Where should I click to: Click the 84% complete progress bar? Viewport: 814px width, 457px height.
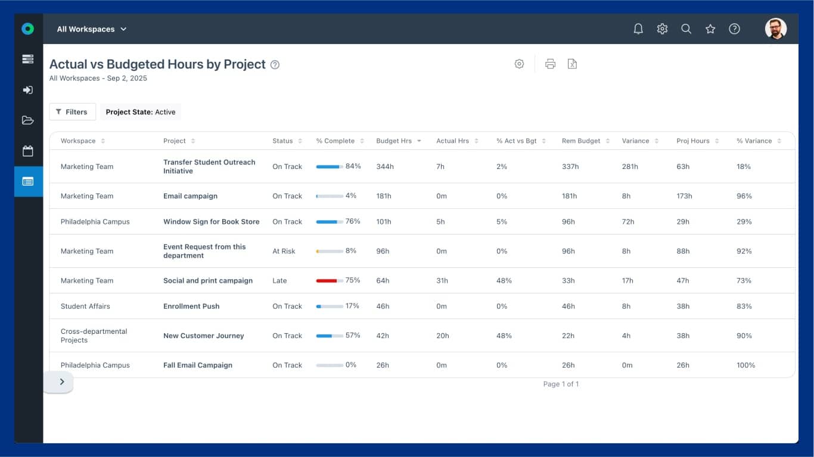(330, 167)
